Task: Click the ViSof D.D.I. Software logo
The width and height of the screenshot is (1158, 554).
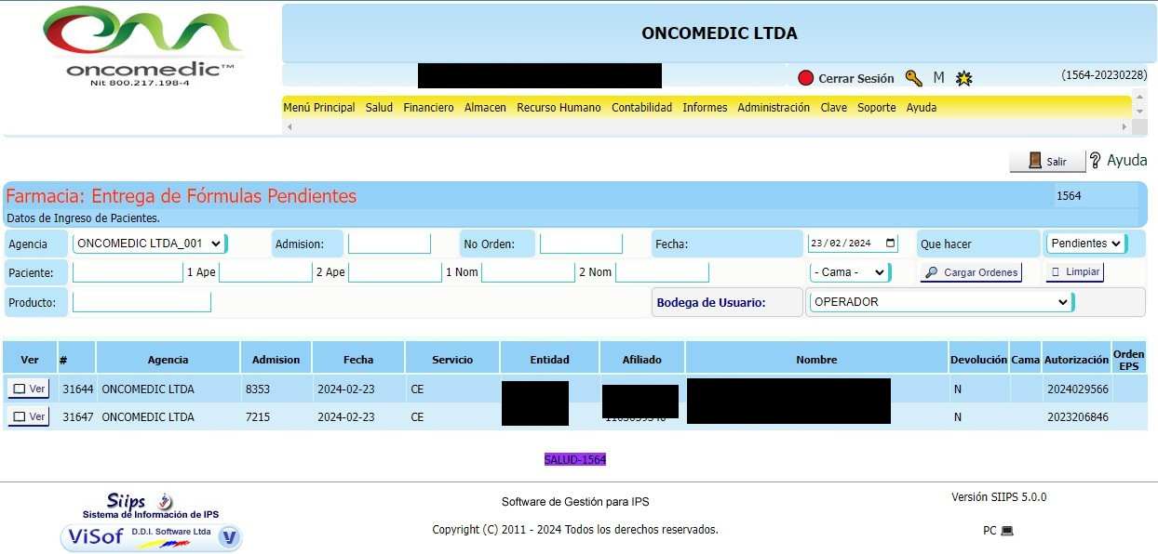Action: pyautogui.click(x=152, y=536)
